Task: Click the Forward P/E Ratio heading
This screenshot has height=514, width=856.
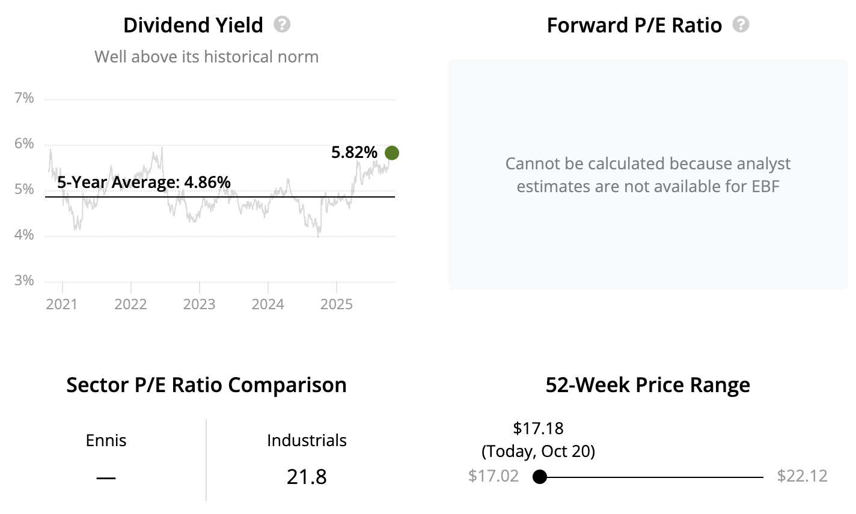Action: pos(634,25)
